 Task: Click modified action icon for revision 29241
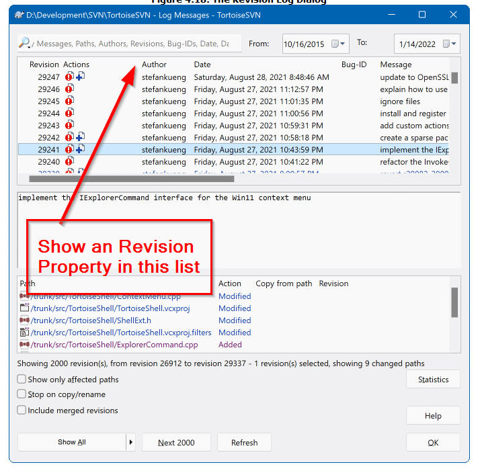69,149
